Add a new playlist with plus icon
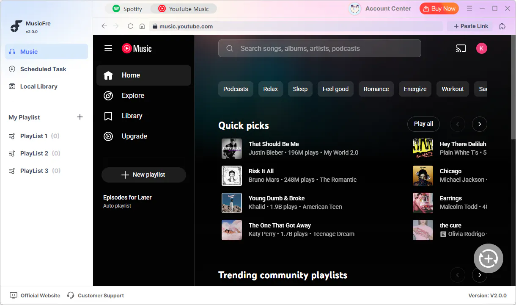This screenshot has height=305, width=516. click(80, 117)
